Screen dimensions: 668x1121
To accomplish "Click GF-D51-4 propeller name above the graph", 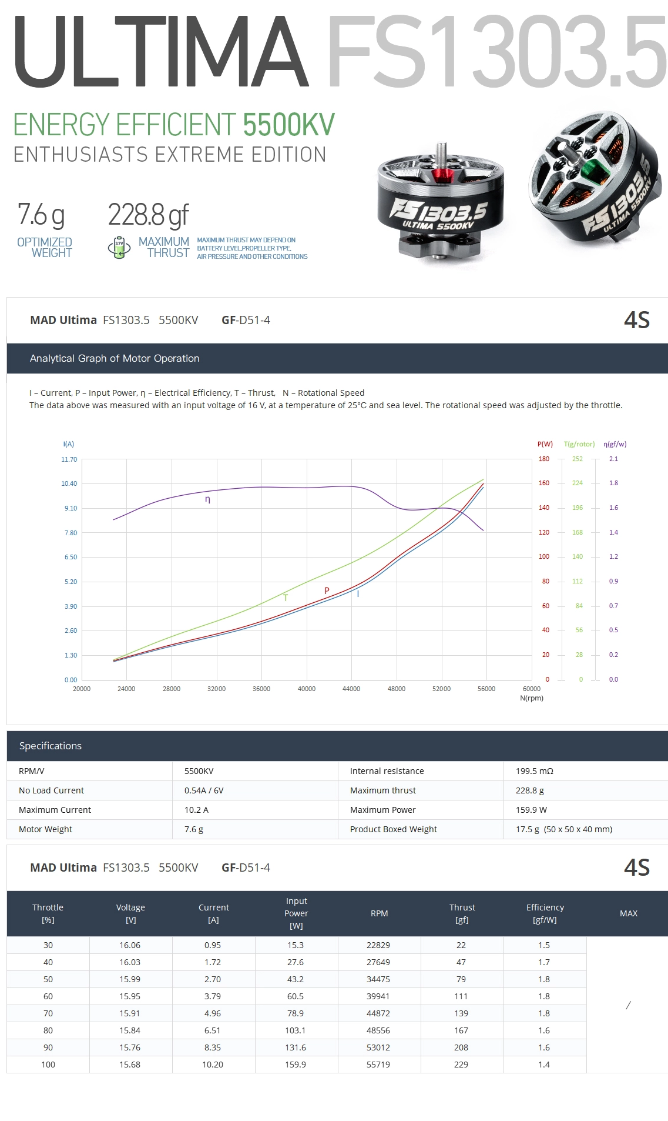I will pyautogui.click(x=246, y=320).
